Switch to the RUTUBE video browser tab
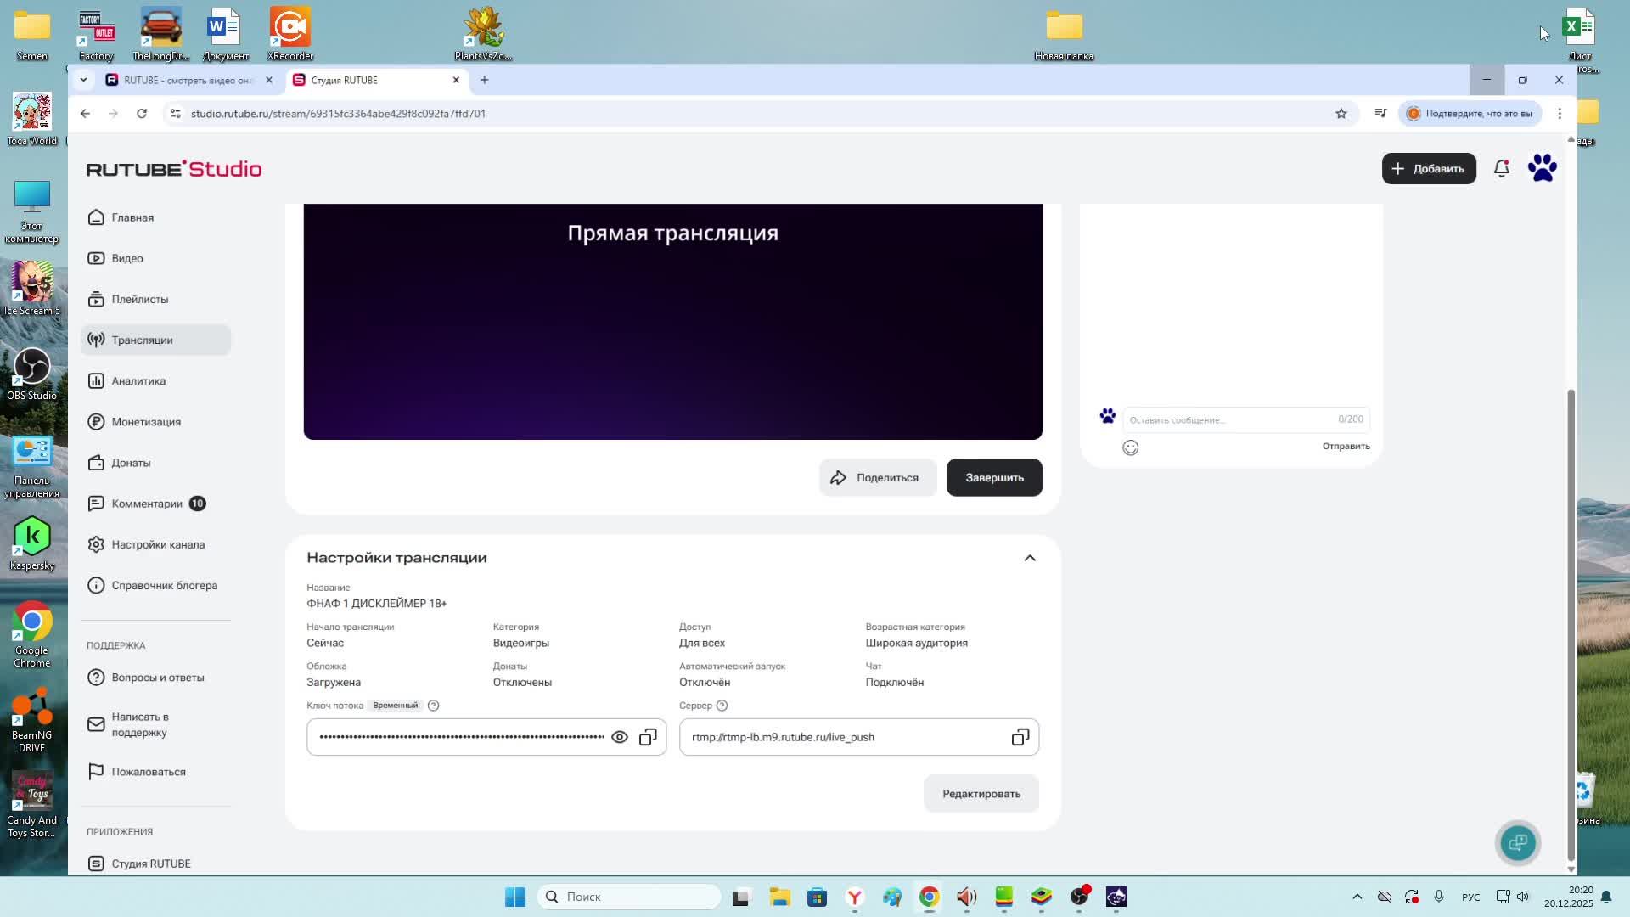1630x917 pixels. click(187, 80)
